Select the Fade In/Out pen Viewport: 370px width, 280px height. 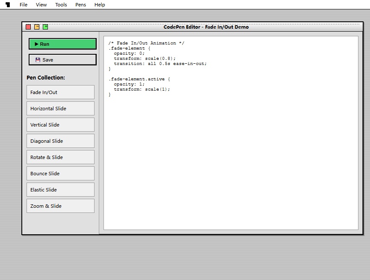(60, 92)
